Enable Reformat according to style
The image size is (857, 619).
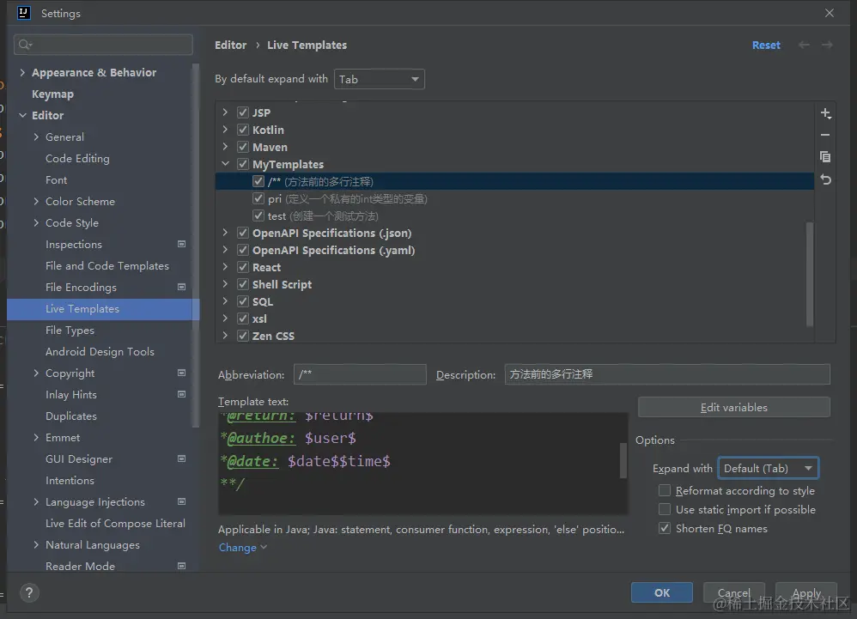click(x=665, y=490)
